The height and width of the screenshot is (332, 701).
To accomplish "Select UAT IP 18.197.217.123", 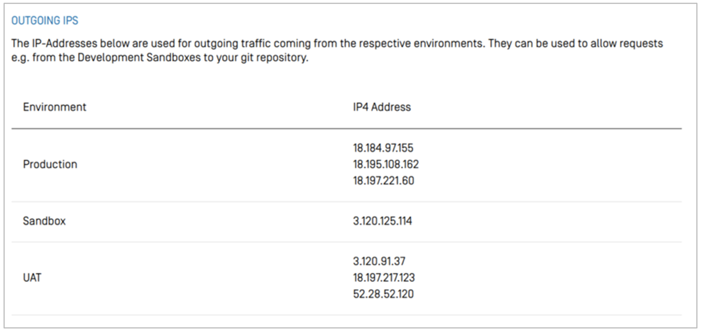I will pyautogui.click(x=384, y=278).
